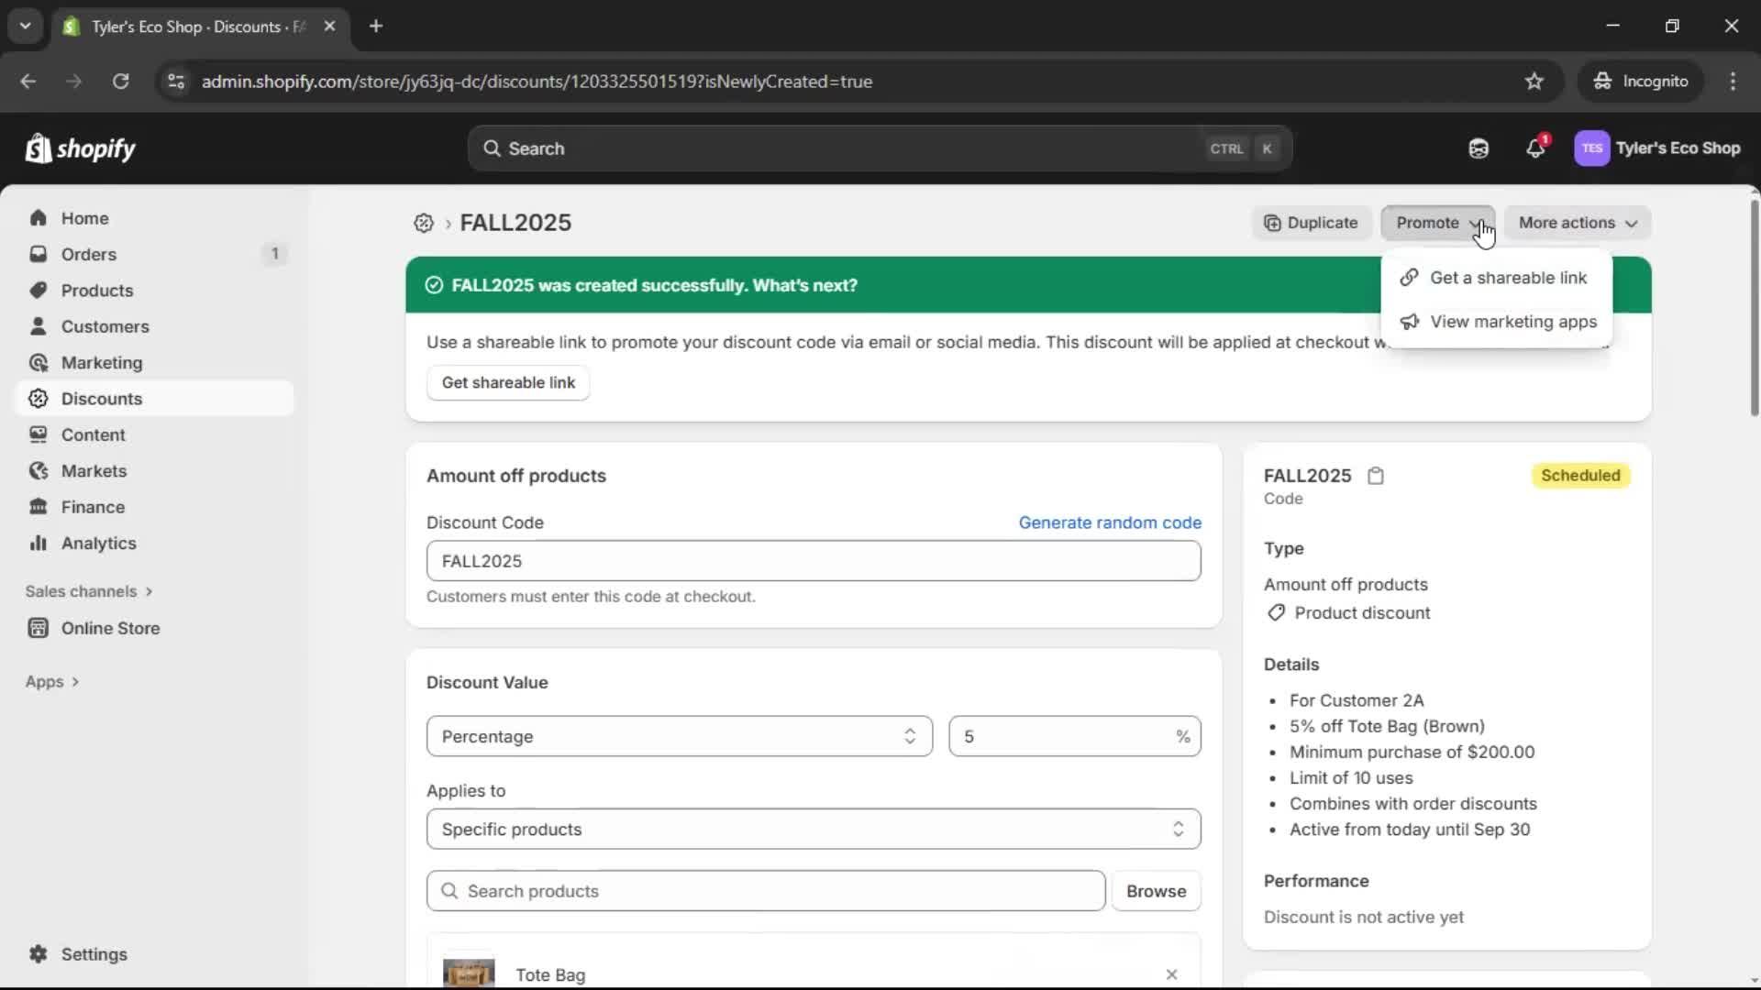
Task: Click the Duplicate button
Action: coord(1311,223)
